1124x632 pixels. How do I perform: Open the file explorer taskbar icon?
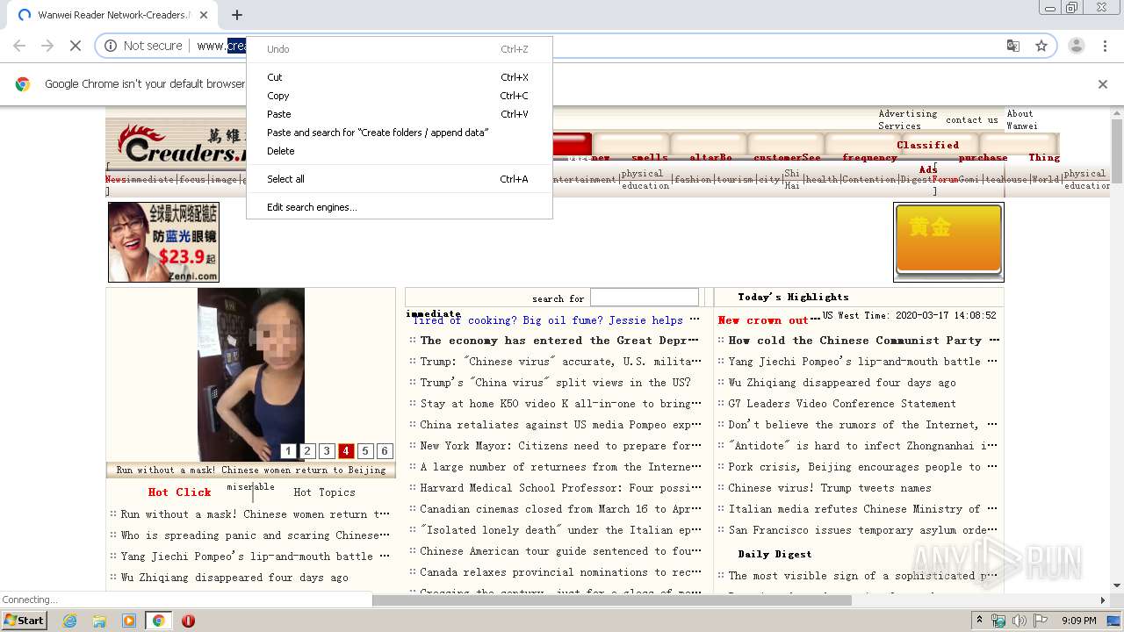[99, 621]
